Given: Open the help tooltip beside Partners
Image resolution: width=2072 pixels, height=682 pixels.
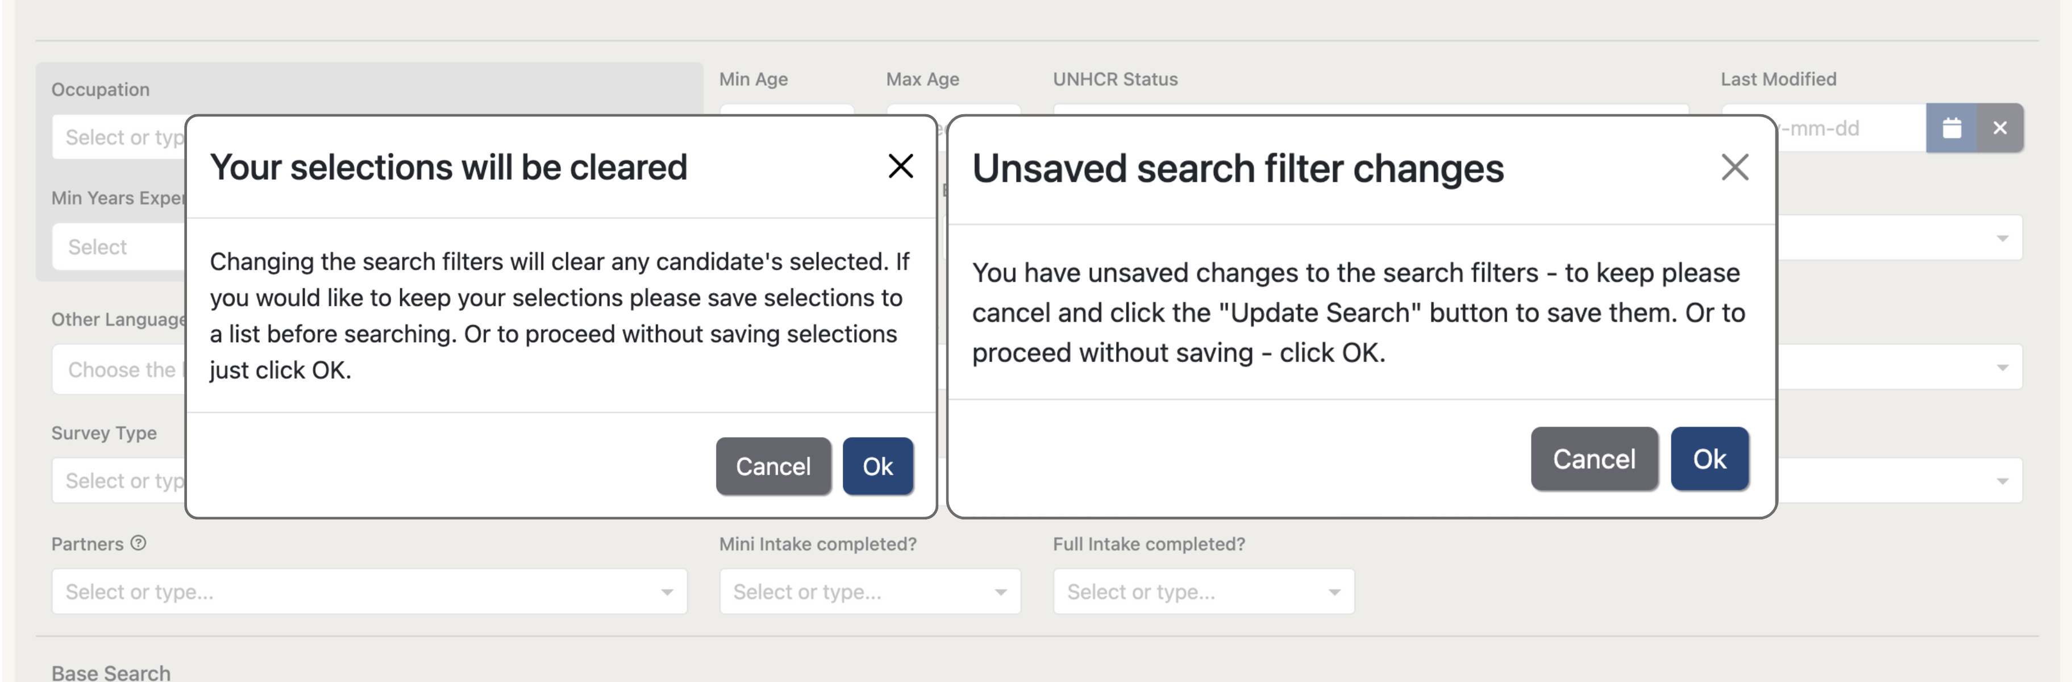Looking at the screenshot, I should pyautogui.click(x=139, y=544).
